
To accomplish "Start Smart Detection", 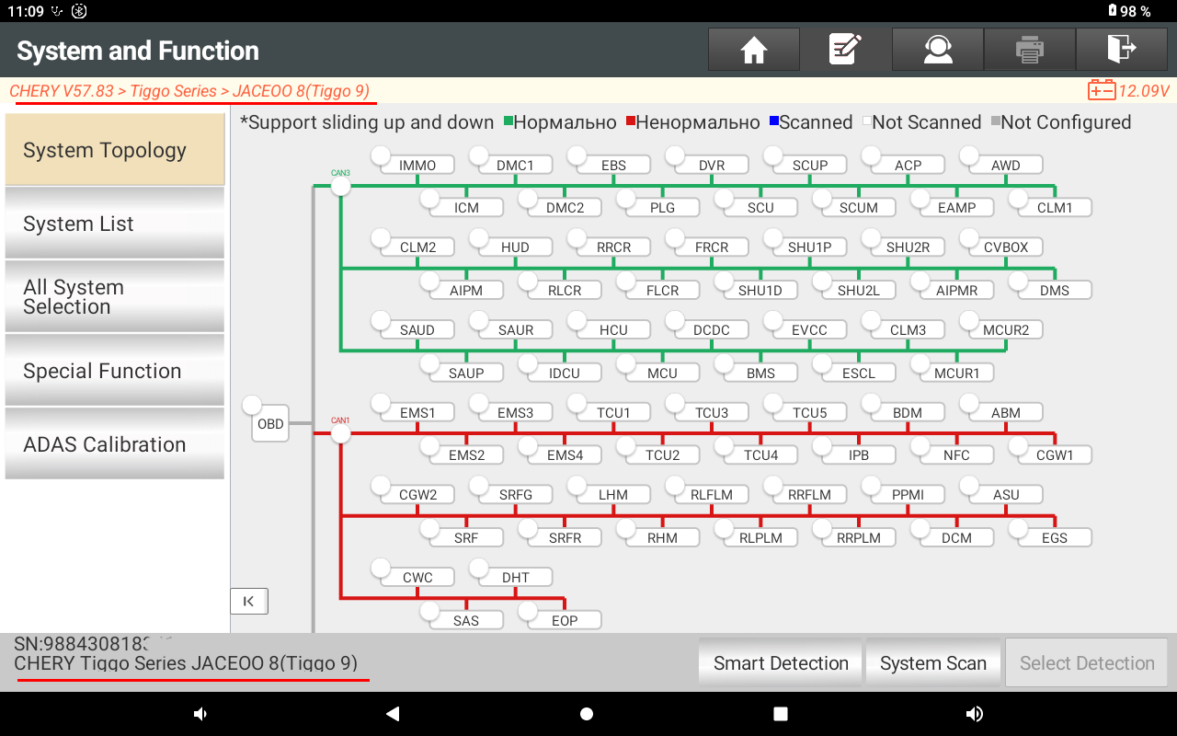I will click(781, 663).
